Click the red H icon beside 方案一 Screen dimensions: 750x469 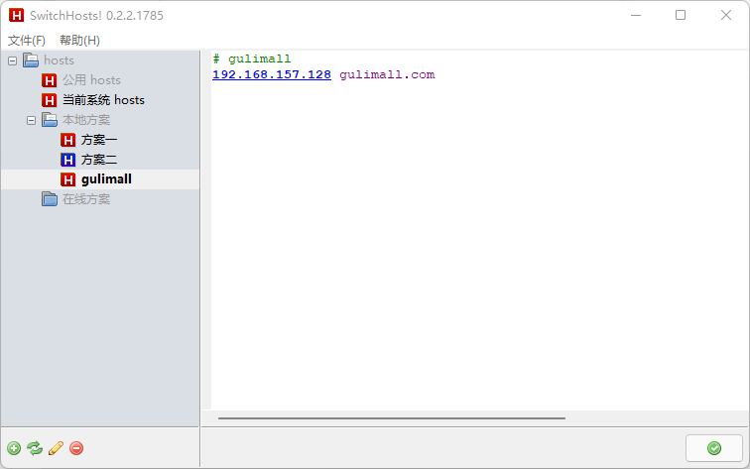click(67, 140)
